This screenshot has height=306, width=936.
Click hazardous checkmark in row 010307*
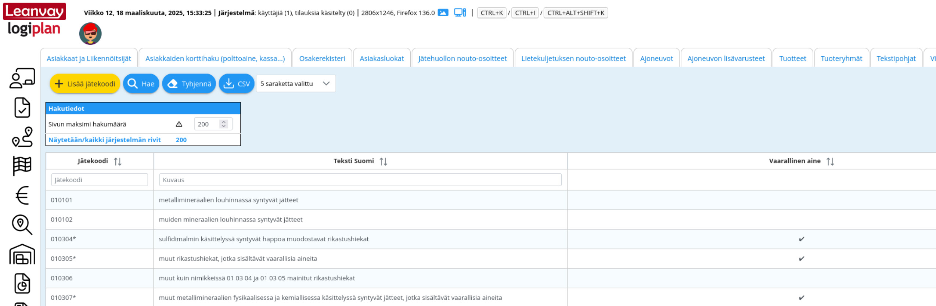click(x=802, y=298)
